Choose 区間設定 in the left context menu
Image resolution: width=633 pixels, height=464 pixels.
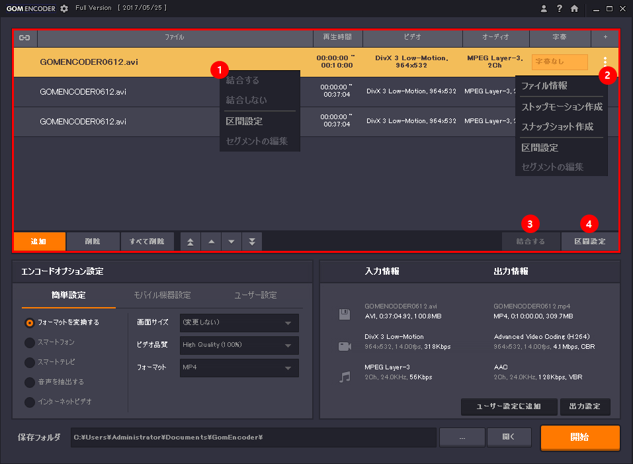244,121
